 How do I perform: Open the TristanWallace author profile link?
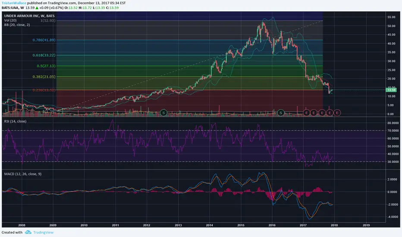[14, 3]
